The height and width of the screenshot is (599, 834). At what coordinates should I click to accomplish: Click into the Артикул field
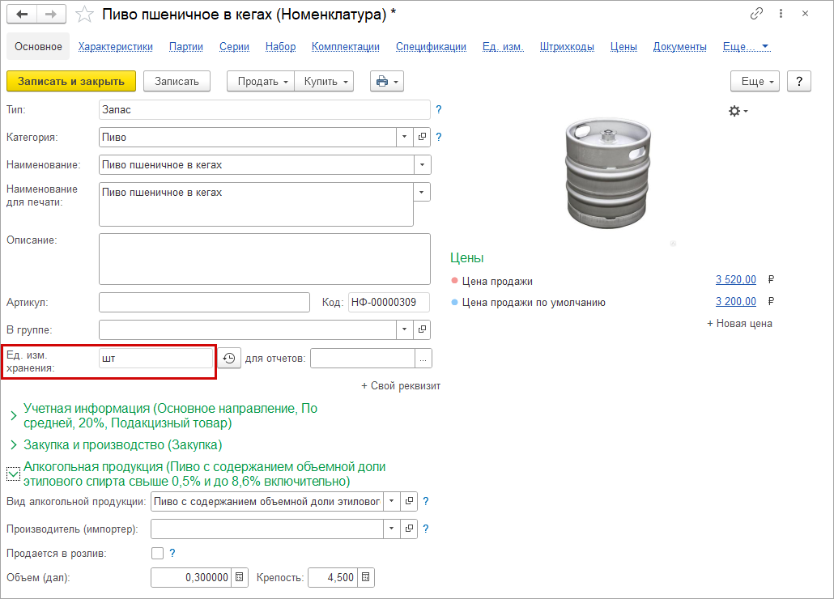204,303
